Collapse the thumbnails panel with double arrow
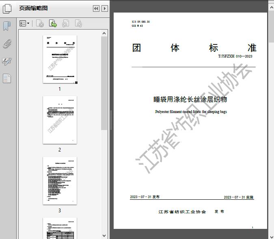Viewport: 274px width, 239px height. pyautogui.click(x=96, y=9)
